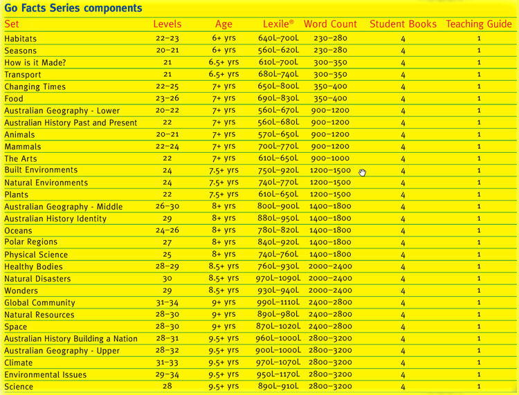
Task: Click levels value '24–26' for Oceans
Action: 167,230
